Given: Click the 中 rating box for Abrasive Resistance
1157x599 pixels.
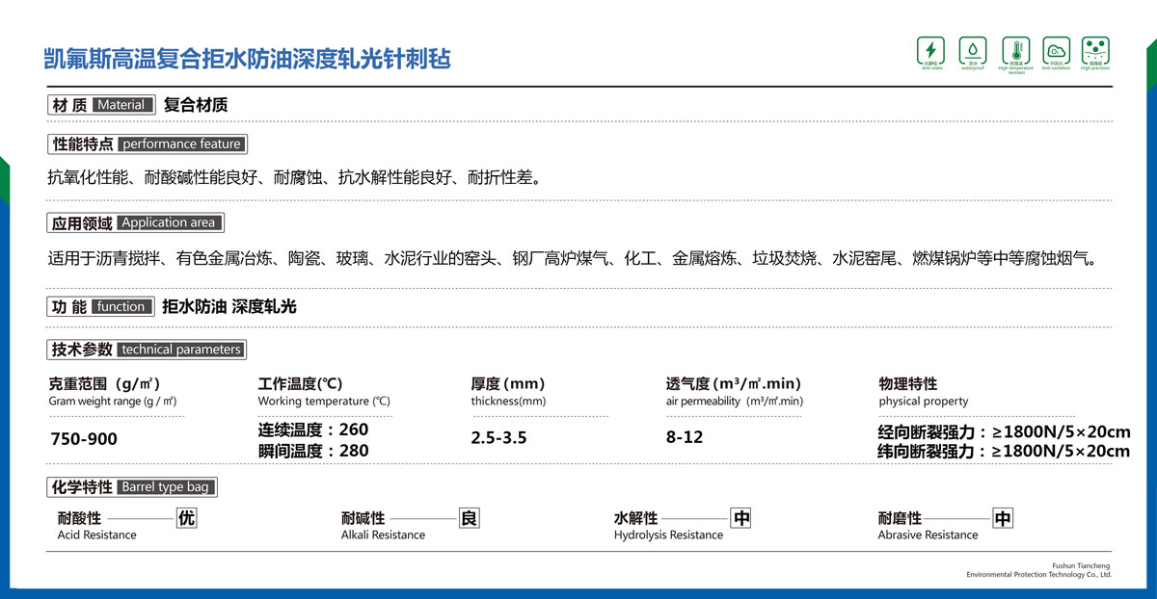Looking at the screenshot, I should point(1003,519).
